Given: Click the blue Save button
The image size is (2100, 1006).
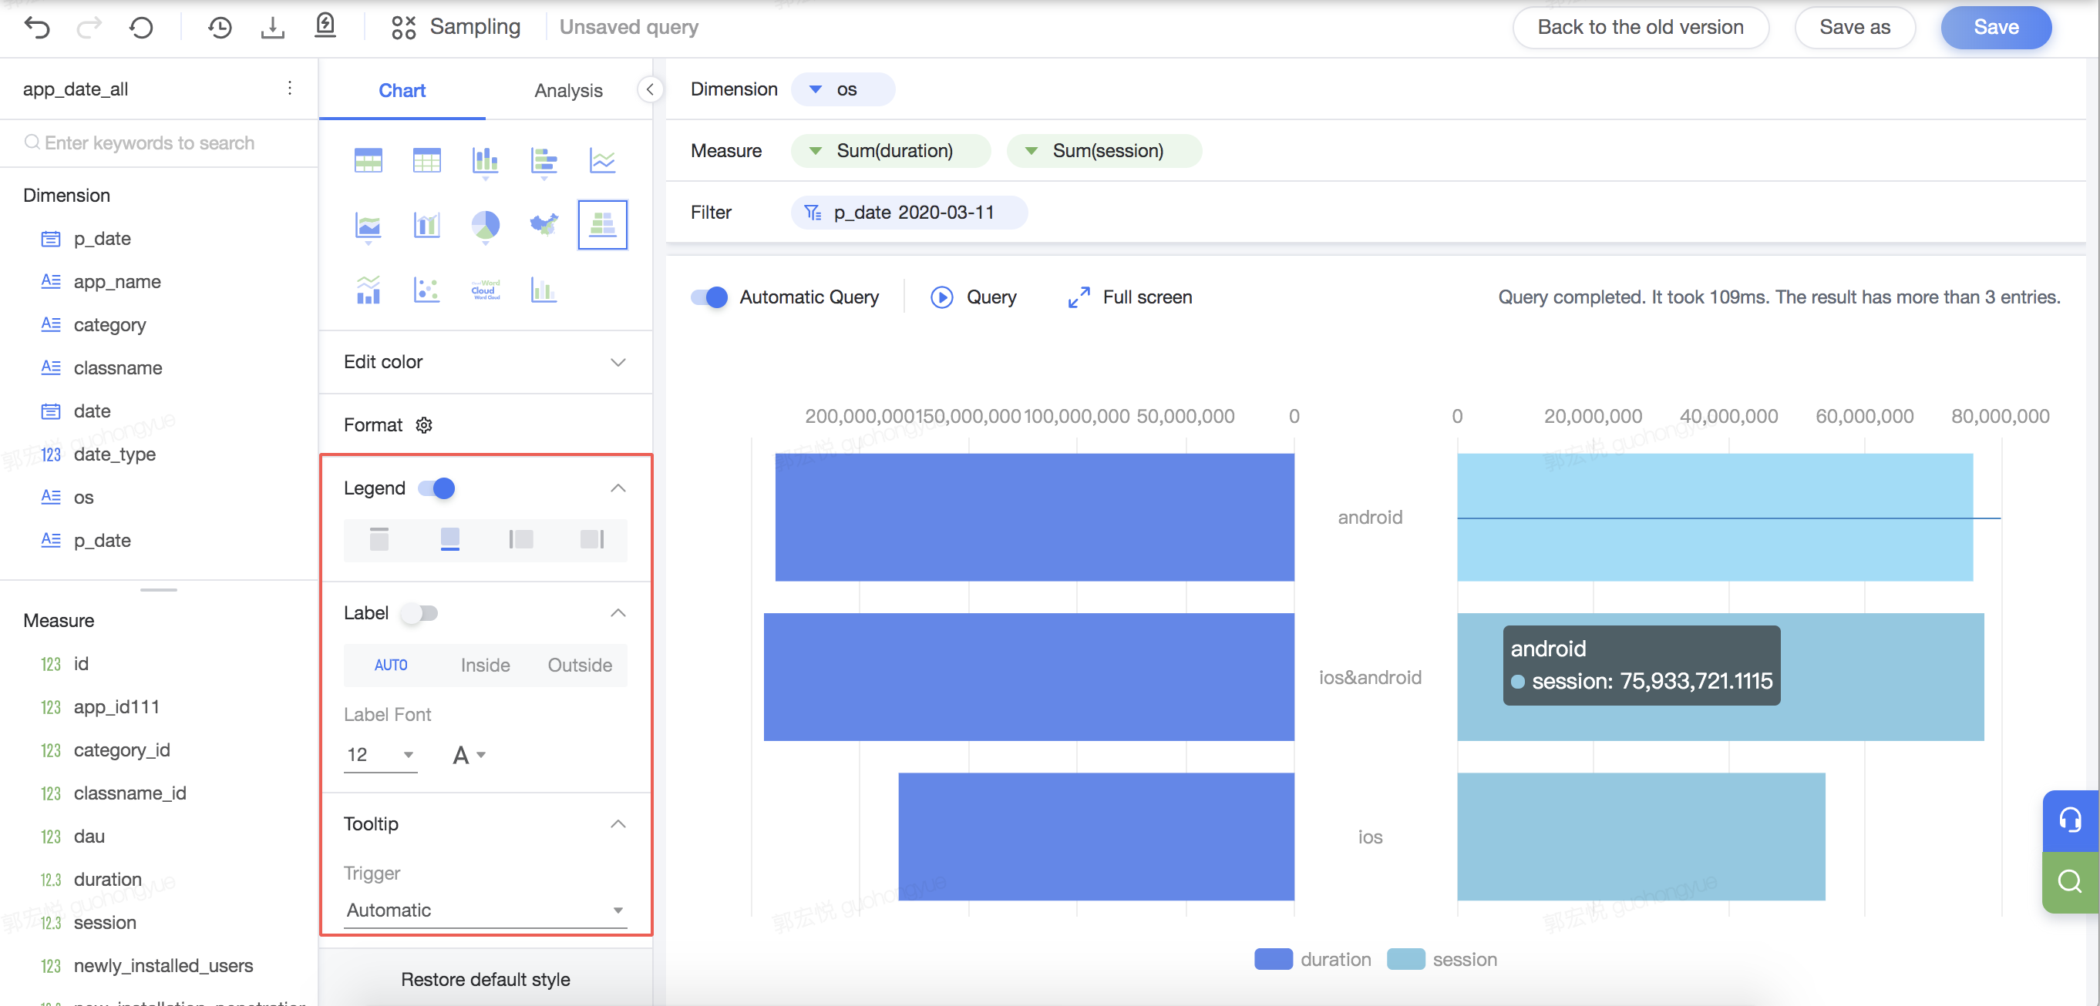Looking at the screenshot, I should tap(1996, 27).
